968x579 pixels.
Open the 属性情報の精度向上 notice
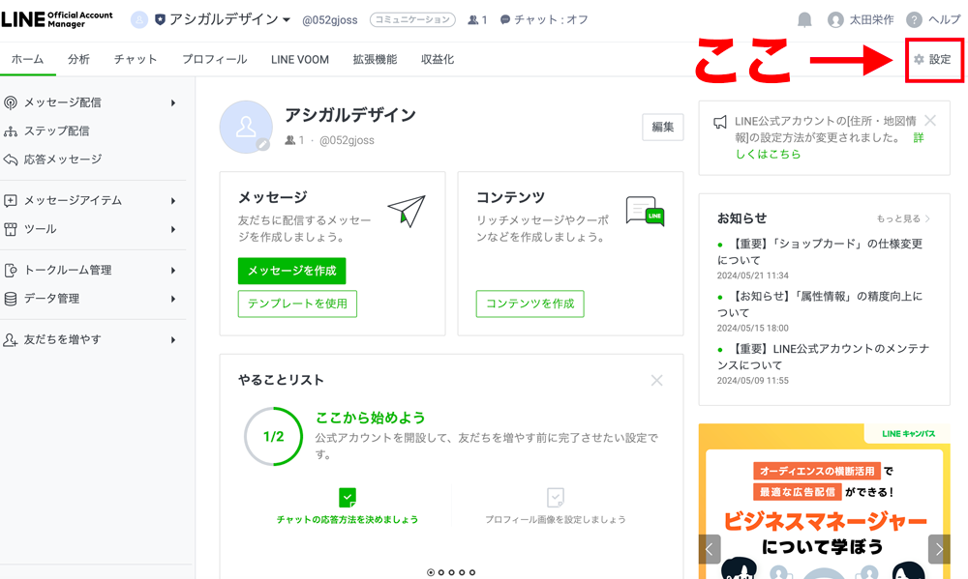(820, 304)
